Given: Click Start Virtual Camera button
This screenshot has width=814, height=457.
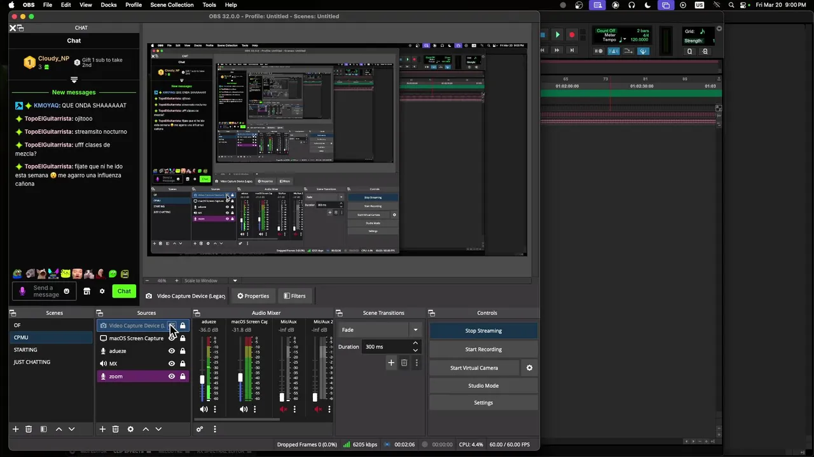Looking at the screenshot, I should (474, 368).
